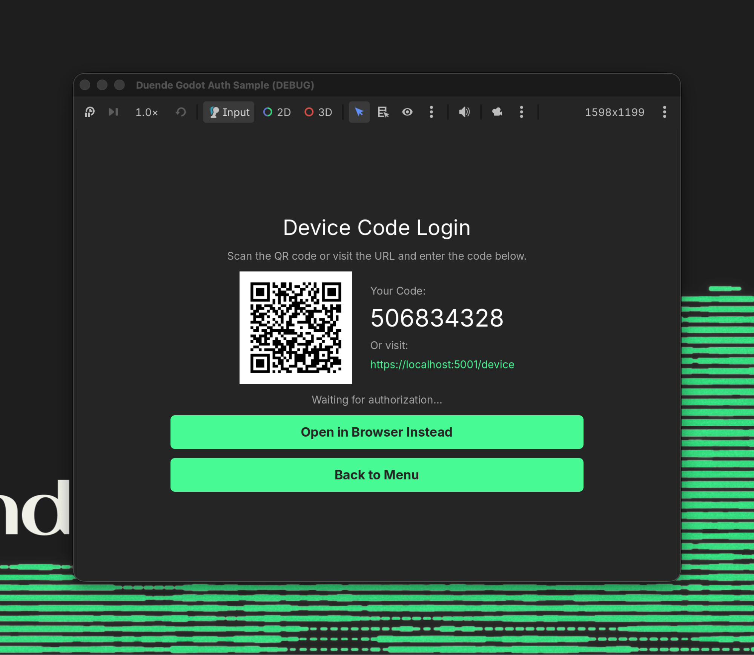Reset game speed with the rotate icon
The image size is (754, 655).
pos(181,112)
